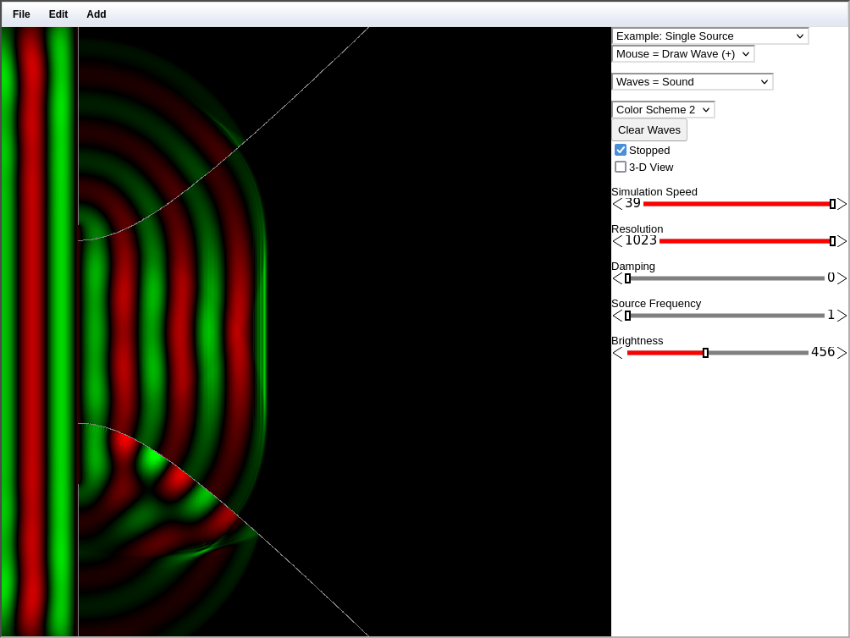Decrease Source Frequency with left arrow
This screenshot has width=850, height=638.
pos(617,316)
